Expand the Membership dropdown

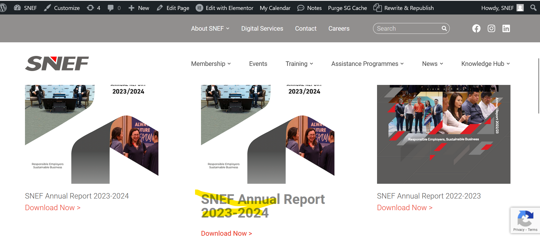(211, 64)
